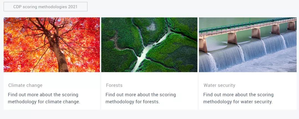Click 'Find out more' line under Forests
Screen dimensions: 299x119
[141, 95]
